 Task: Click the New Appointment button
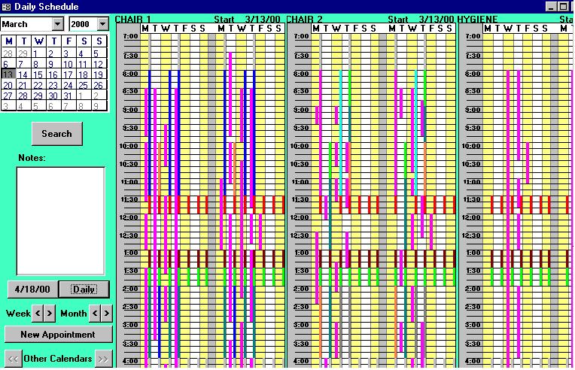(x=58, y=335)
